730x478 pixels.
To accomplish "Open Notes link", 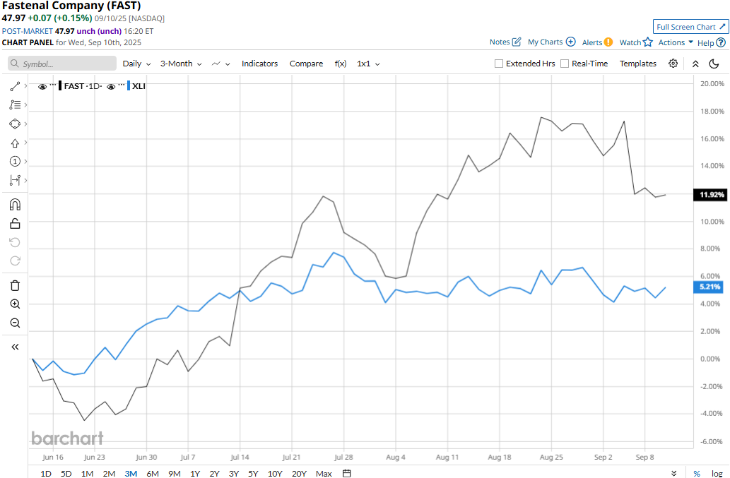I will pos(505,42).
